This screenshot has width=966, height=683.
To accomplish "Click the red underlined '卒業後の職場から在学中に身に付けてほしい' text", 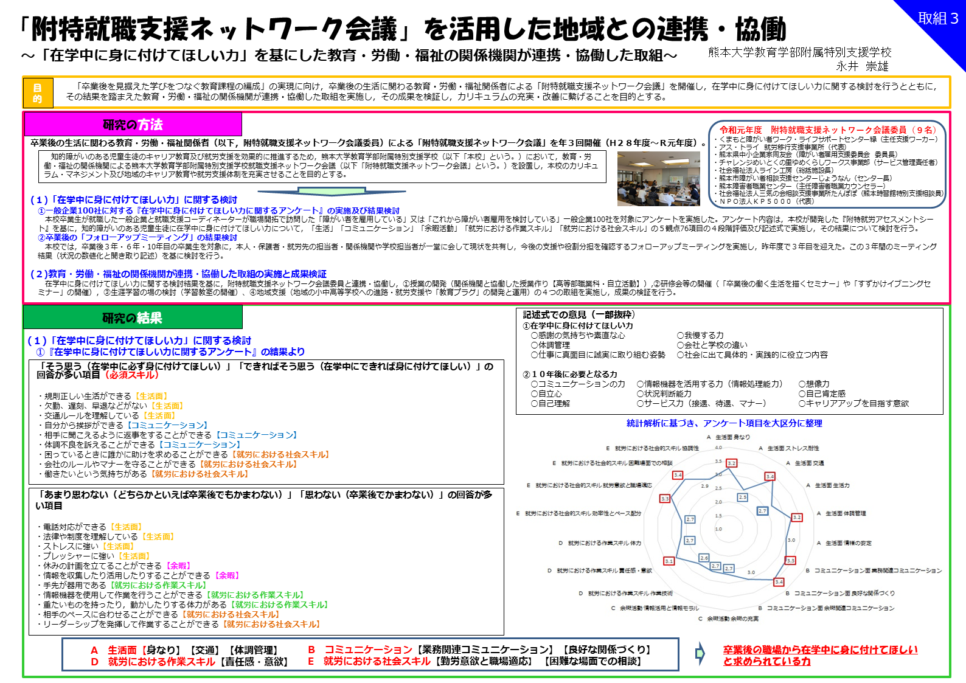I will coord(820,650).
